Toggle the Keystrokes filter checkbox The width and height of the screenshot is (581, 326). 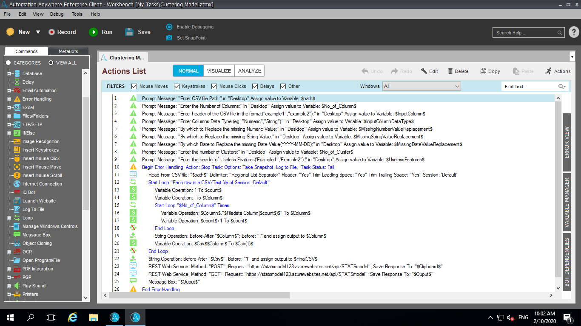click(x=177, y=86)
